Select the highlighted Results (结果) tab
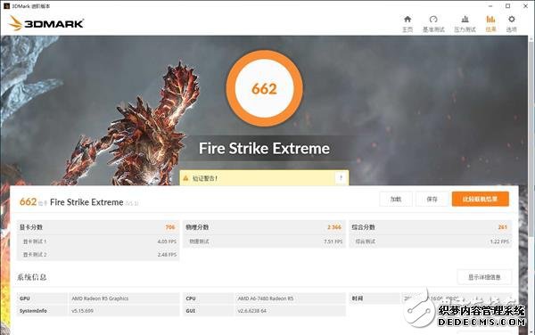This screenshot has width=535, height=335. 490,24
